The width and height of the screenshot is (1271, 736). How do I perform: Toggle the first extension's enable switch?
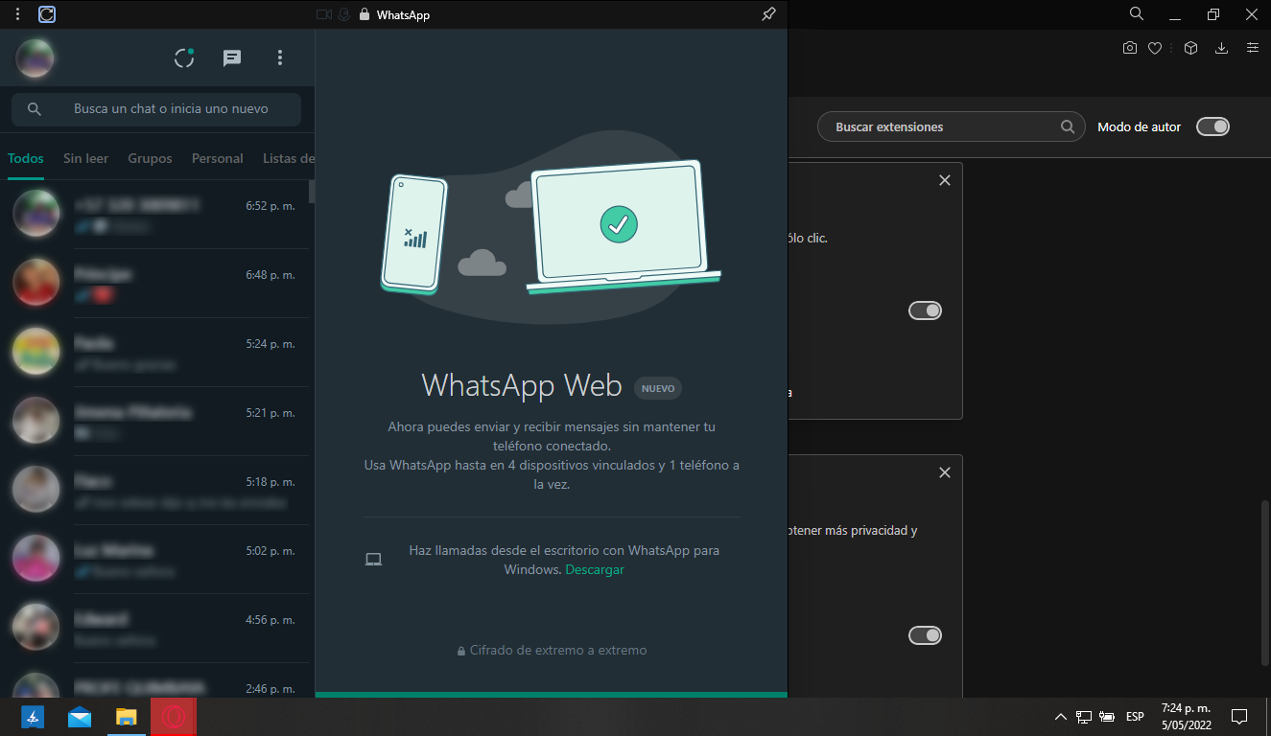click(925, 310)
